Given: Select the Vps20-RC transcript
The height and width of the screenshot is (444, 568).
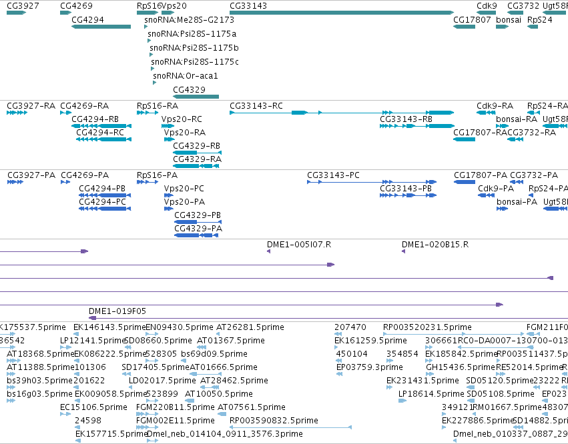Looking at the screenshot, I should pos(168,126).
